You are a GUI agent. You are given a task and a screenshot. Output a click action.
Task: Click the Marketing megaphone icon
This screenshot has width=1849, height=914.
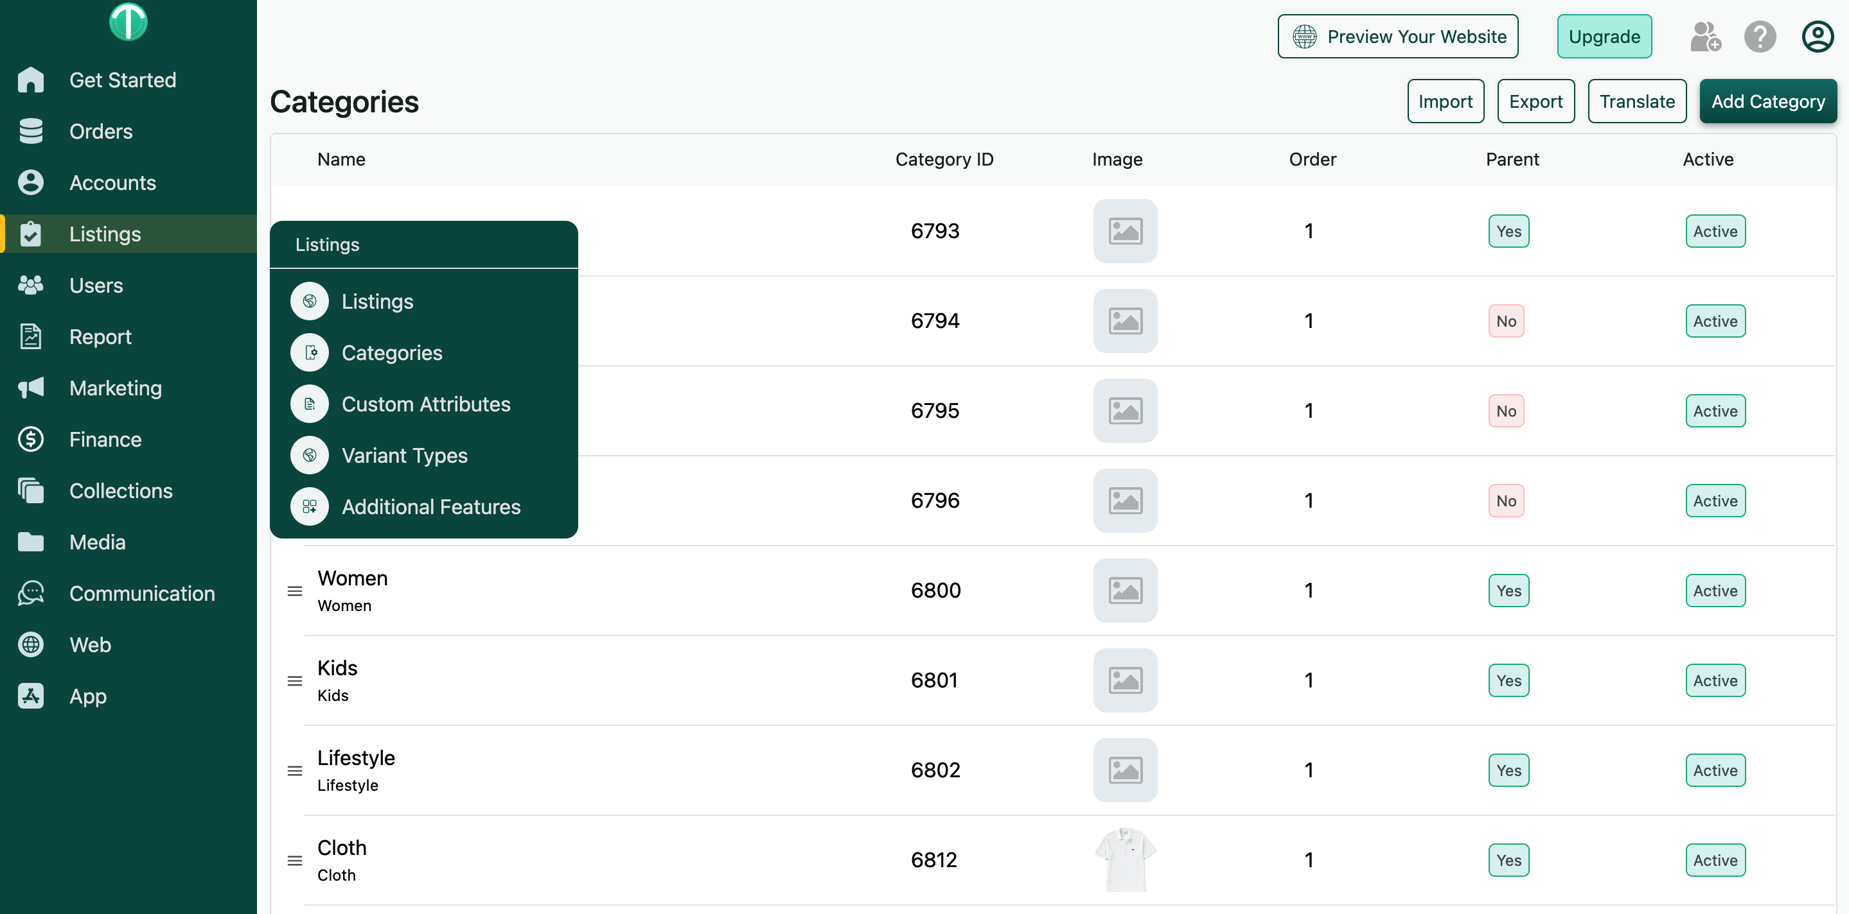(31, 388)
